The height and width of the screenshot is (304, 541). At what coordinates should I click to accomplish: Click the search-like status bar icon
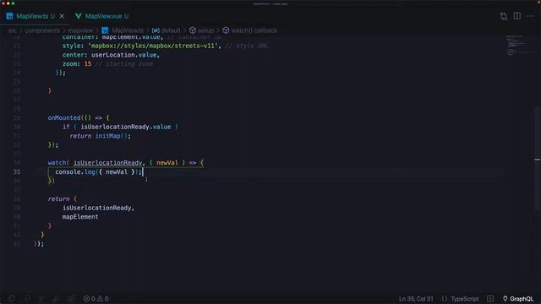click(x=26, y=298)
